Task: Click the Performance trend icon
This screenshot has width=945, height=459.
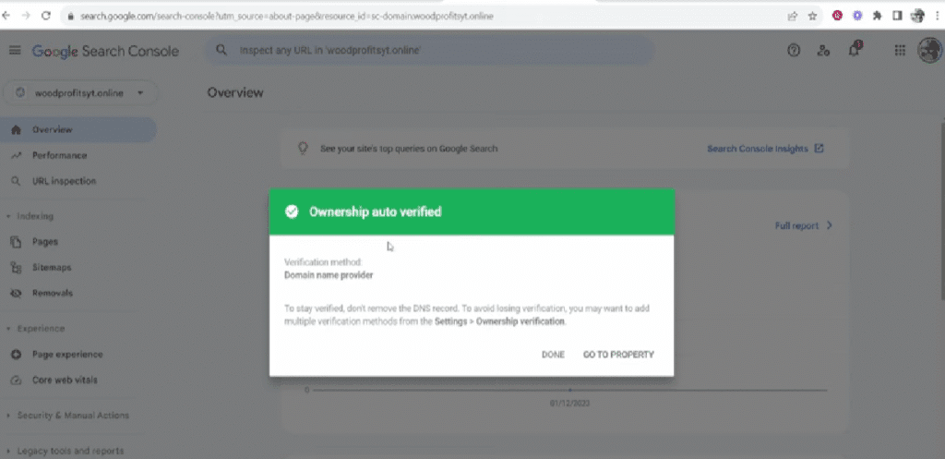Action: (17, 155)
